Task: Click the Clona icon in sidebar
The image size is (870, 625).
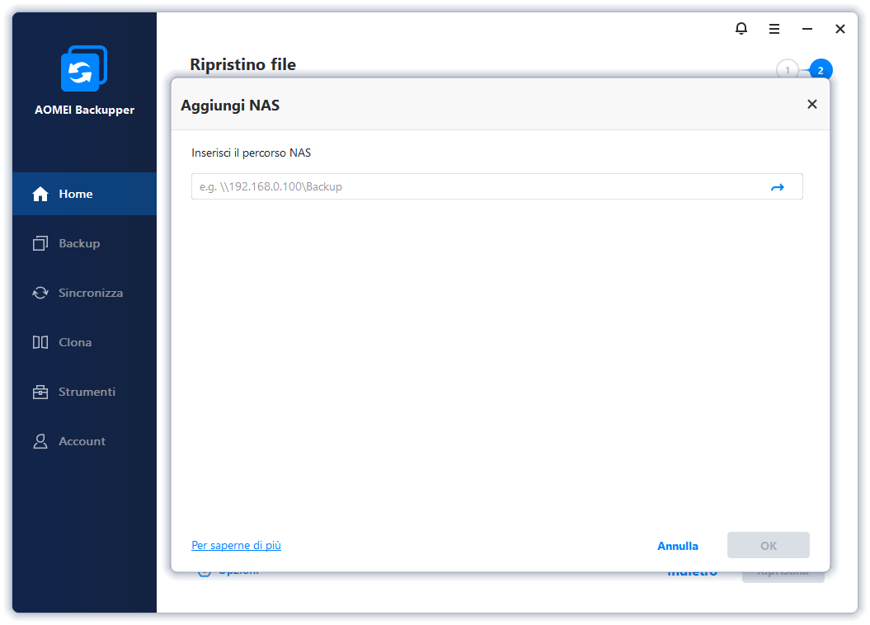Action: coord(40,342)
